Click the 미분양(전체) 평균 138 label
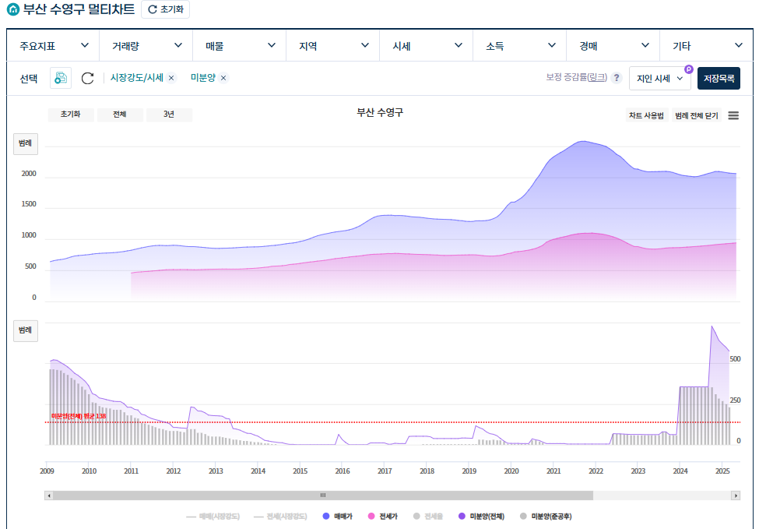The width and height of the screenshot is (759, 529). tap(79, 416)
